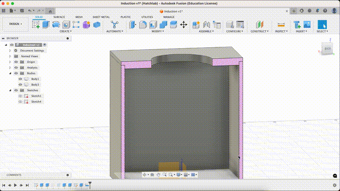340x191 pixels.
Task: Toggle visibility of Sketches folder
Action: tap(16, 90)
